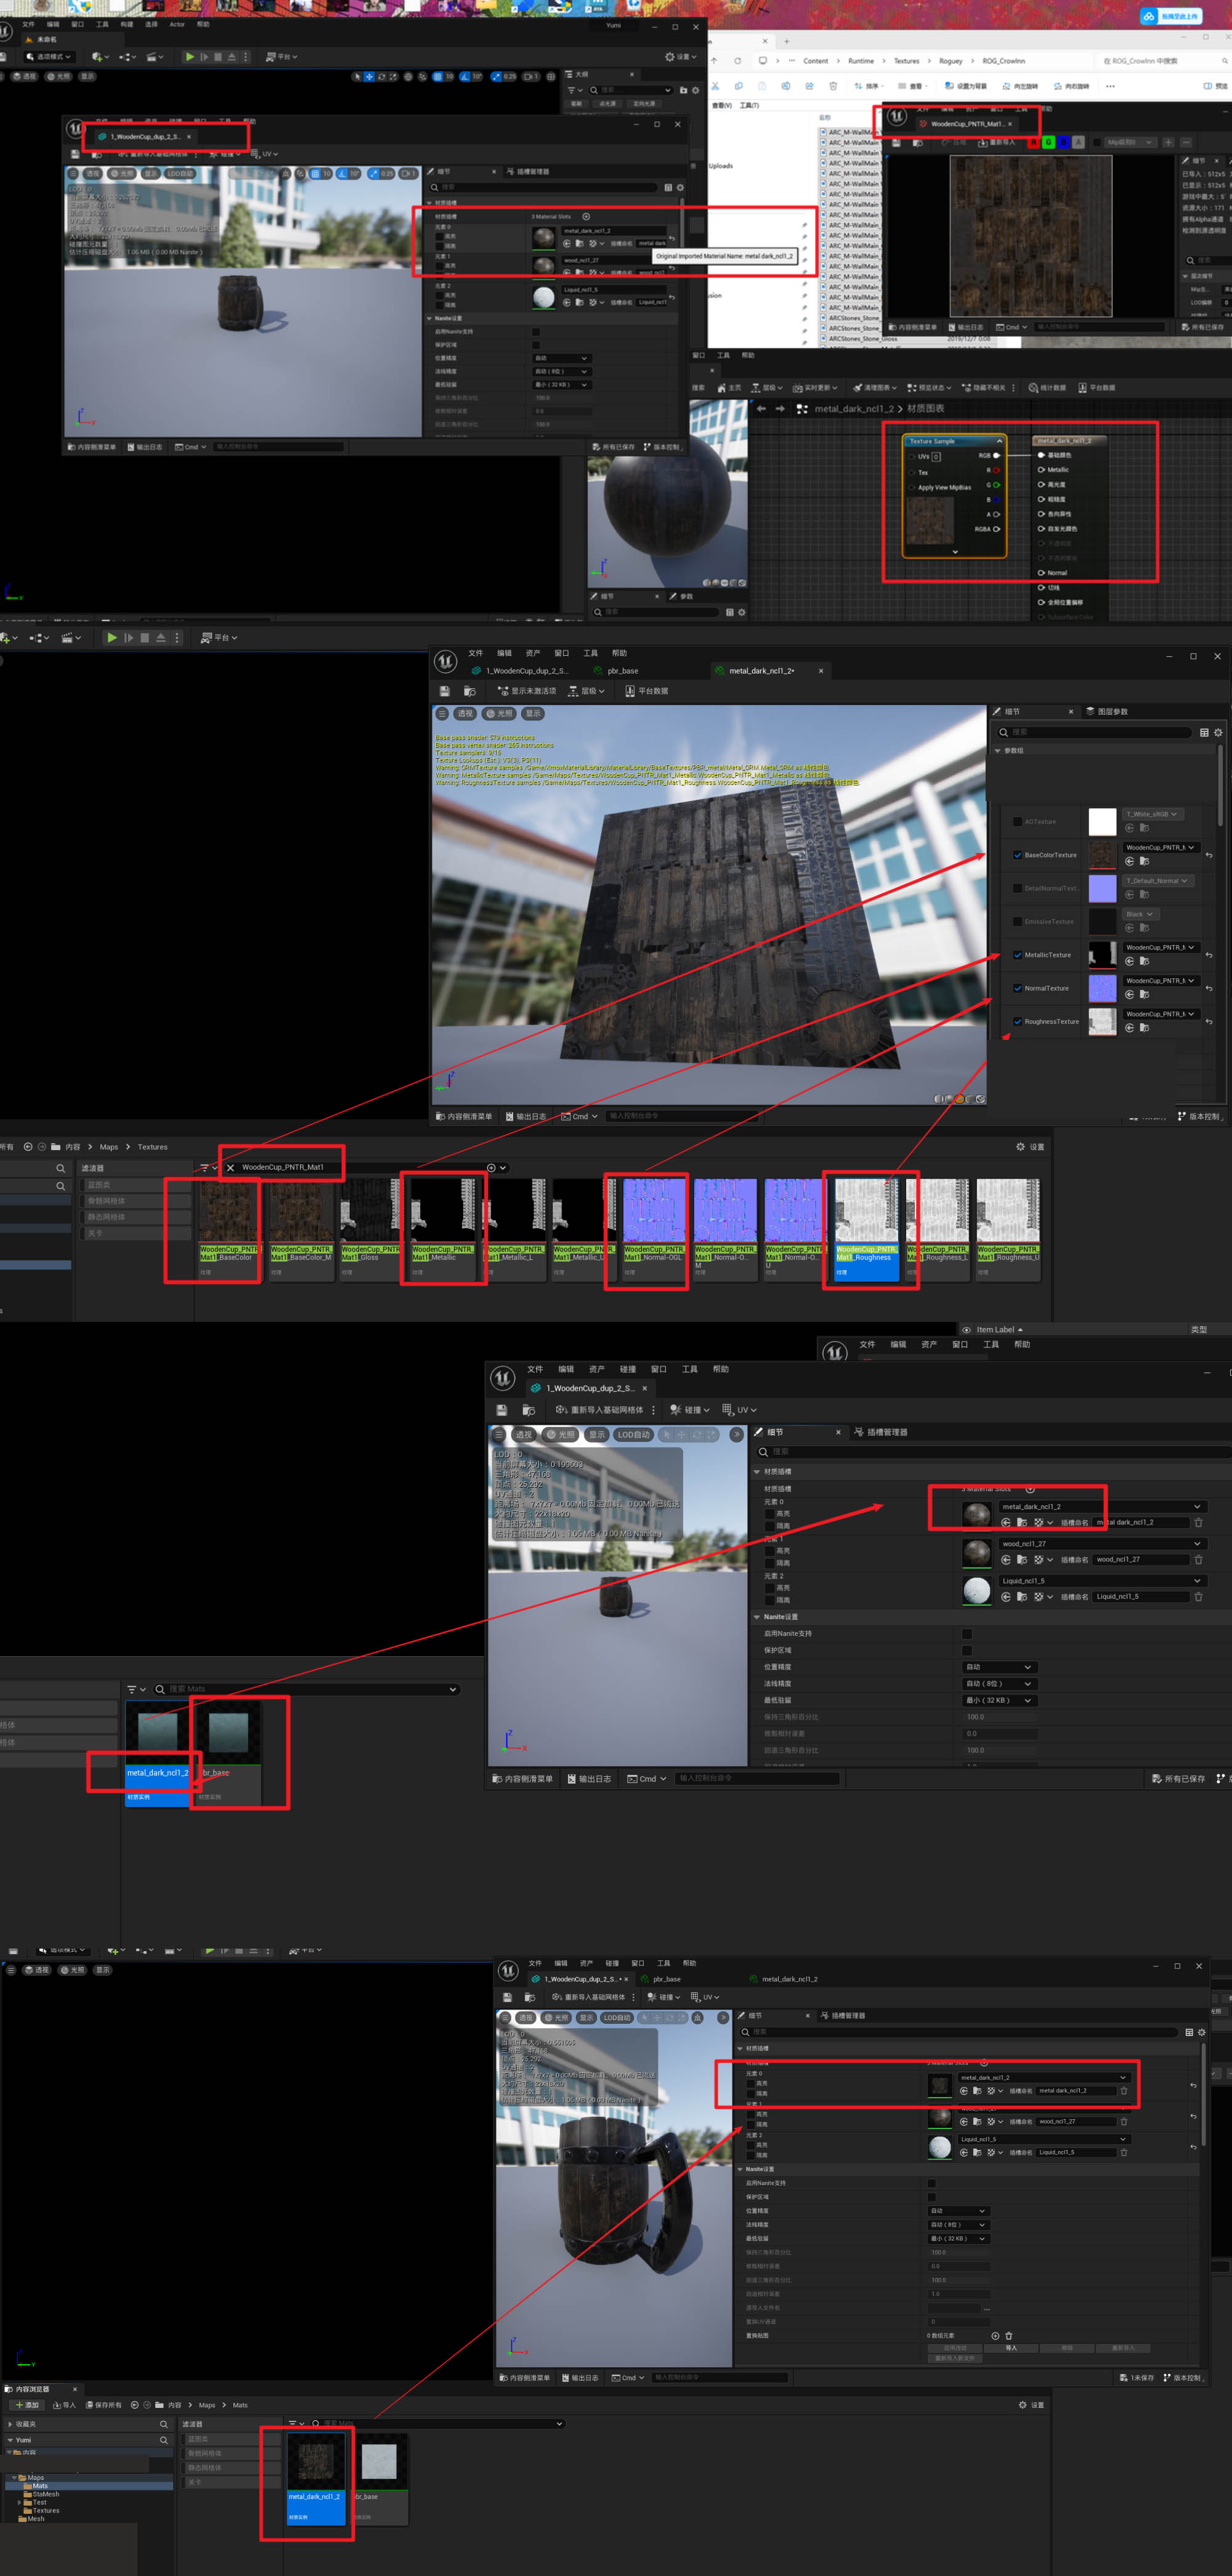This screenshot has height=2576, width=1232.
Task: Click the white AOTexture texture swatch
Action: point(1102,822)
